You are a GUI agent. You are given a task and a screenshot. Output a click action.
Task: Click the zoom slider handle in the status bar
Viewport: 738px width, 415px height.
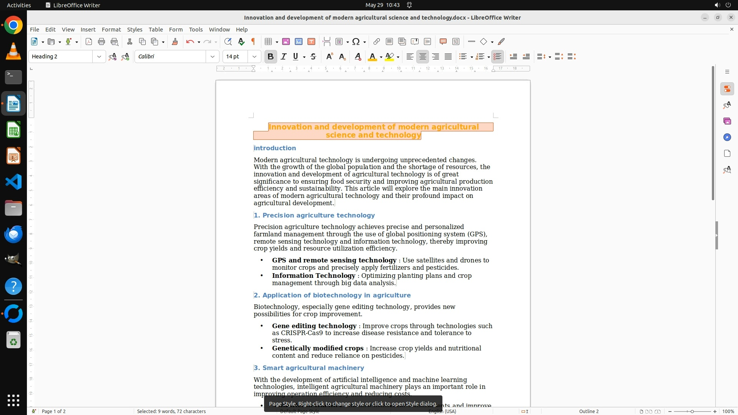pyautogui.click(x=692, y=411)
